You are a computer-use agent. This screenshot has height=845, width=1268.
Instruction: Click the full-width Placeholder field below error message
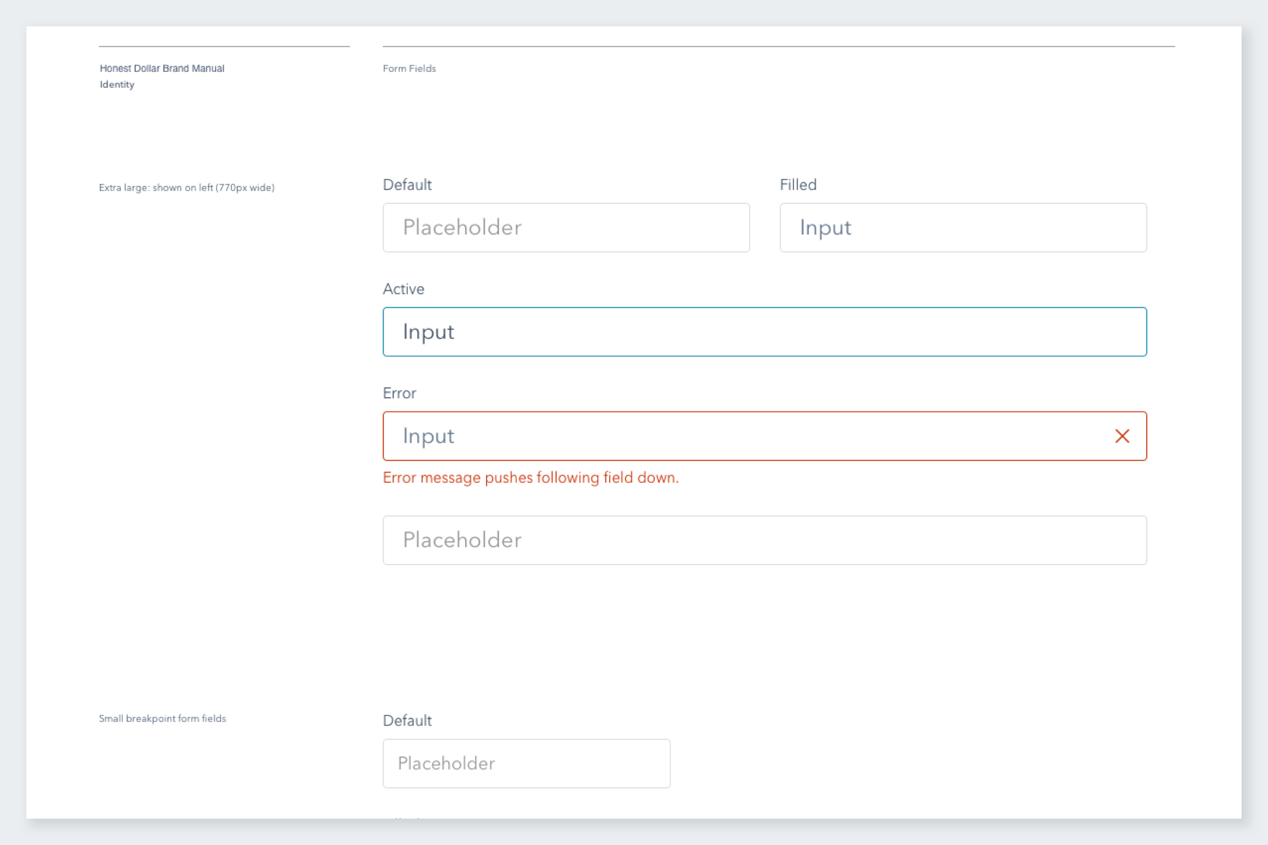(764, 540)
